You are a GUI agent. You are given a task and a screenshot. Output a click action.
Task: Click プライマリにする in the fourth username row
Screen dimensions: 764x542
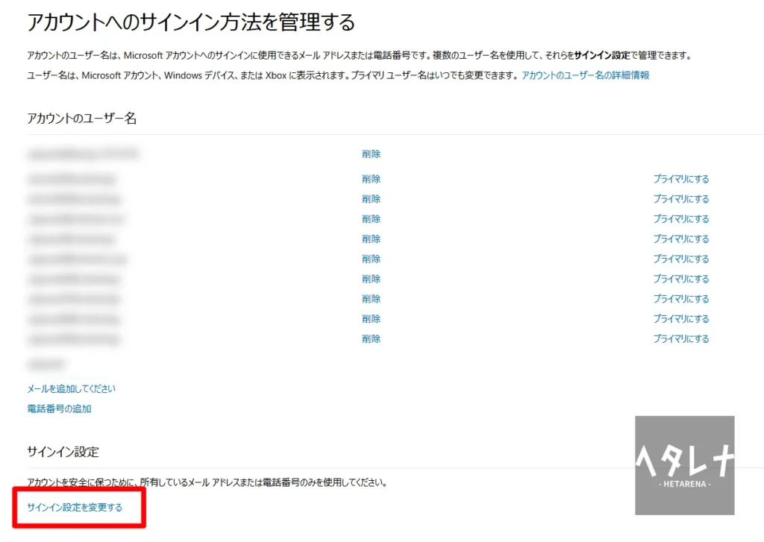coord(680,219)
